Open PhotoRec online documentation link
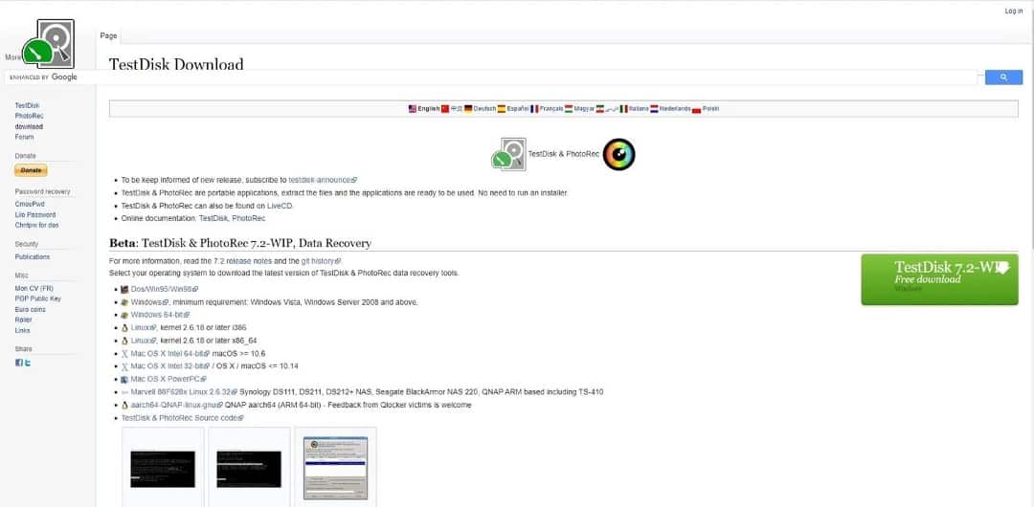This screenshot has height=507, width=1034. (249, 218)
